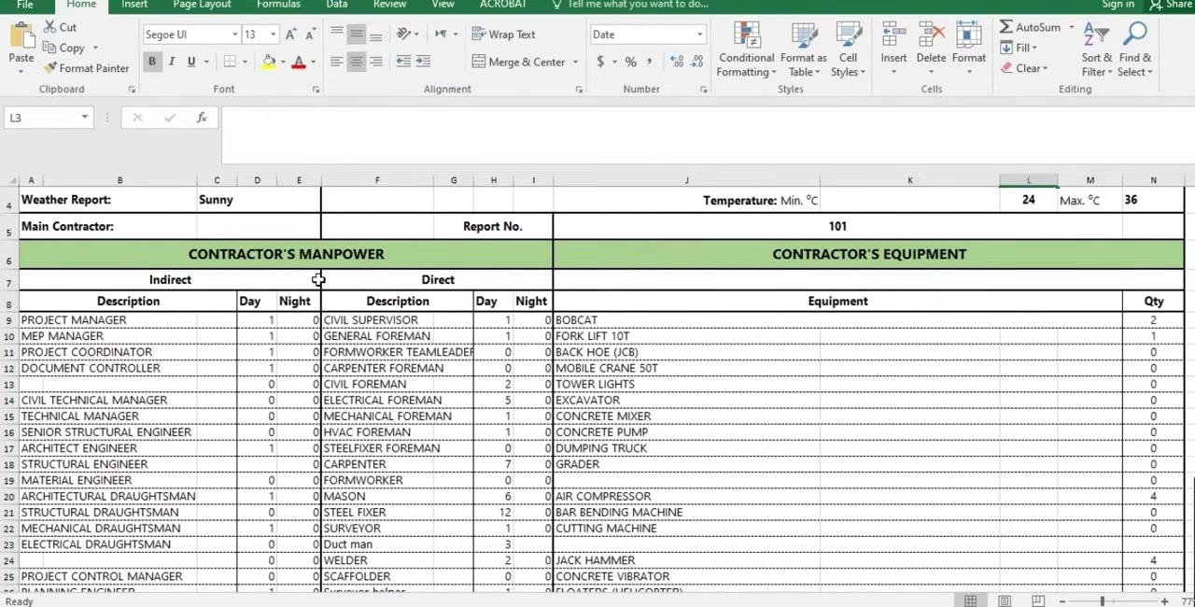Toggle bottom vertical alignment
Viewport: 1195px width, 607px height.
(x=375, y=35)
